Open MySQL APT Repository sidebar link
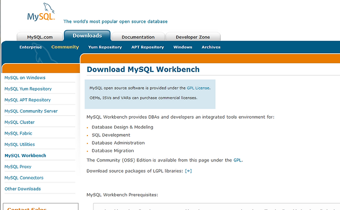 click(27, 100)
